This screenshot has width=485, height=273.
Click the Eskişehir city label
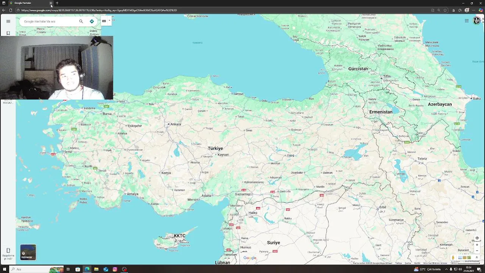(x=135, y=126)
